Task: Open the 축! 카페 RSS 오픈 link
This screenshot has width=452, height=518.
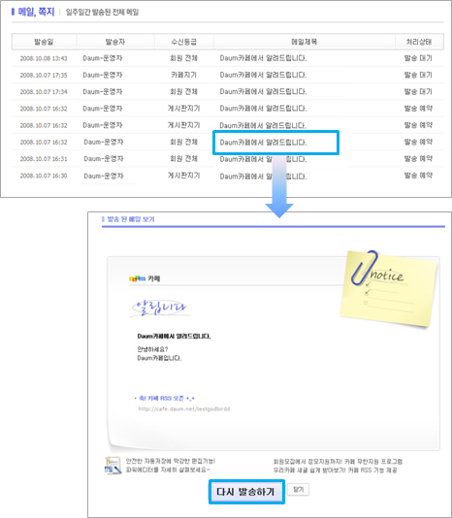Action: coord(167,399)
